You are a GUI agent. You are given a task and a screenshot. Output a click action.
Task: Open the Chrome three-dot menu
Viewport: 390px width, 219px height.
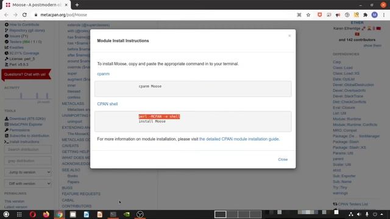pos(384,15)
